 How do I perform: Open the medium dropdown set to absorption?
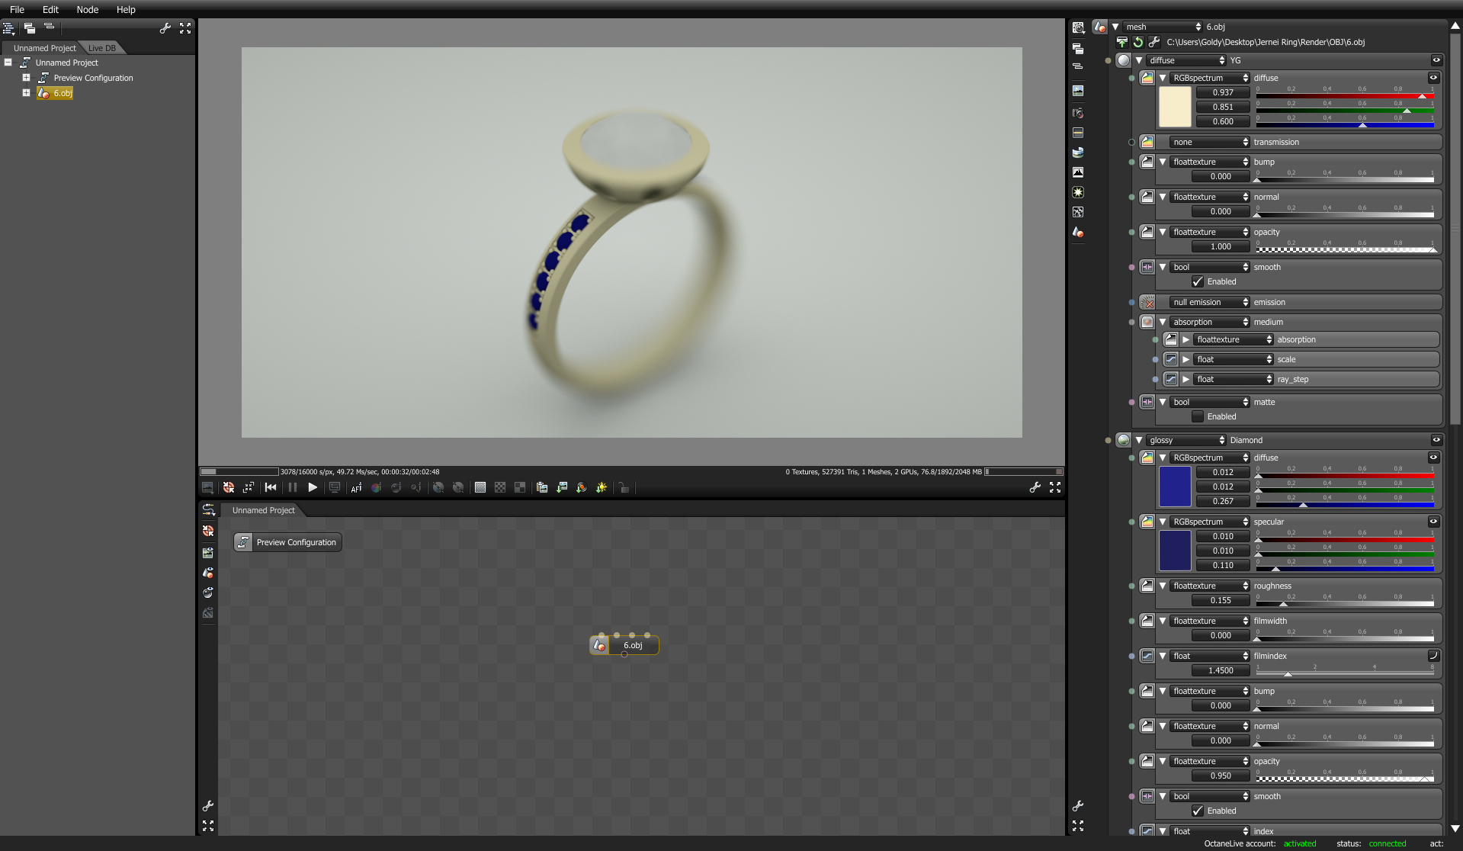[x=1210, y=322]
